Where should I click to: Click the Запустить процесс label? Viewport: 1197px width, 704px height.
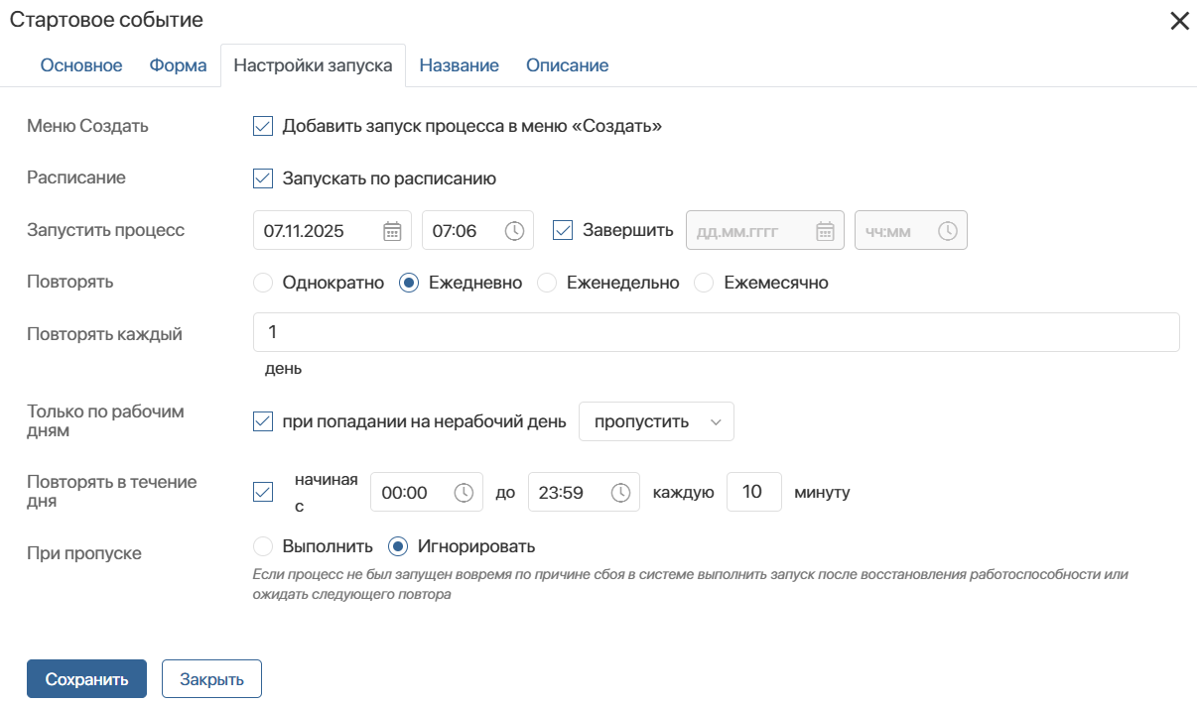pos(105,230)
